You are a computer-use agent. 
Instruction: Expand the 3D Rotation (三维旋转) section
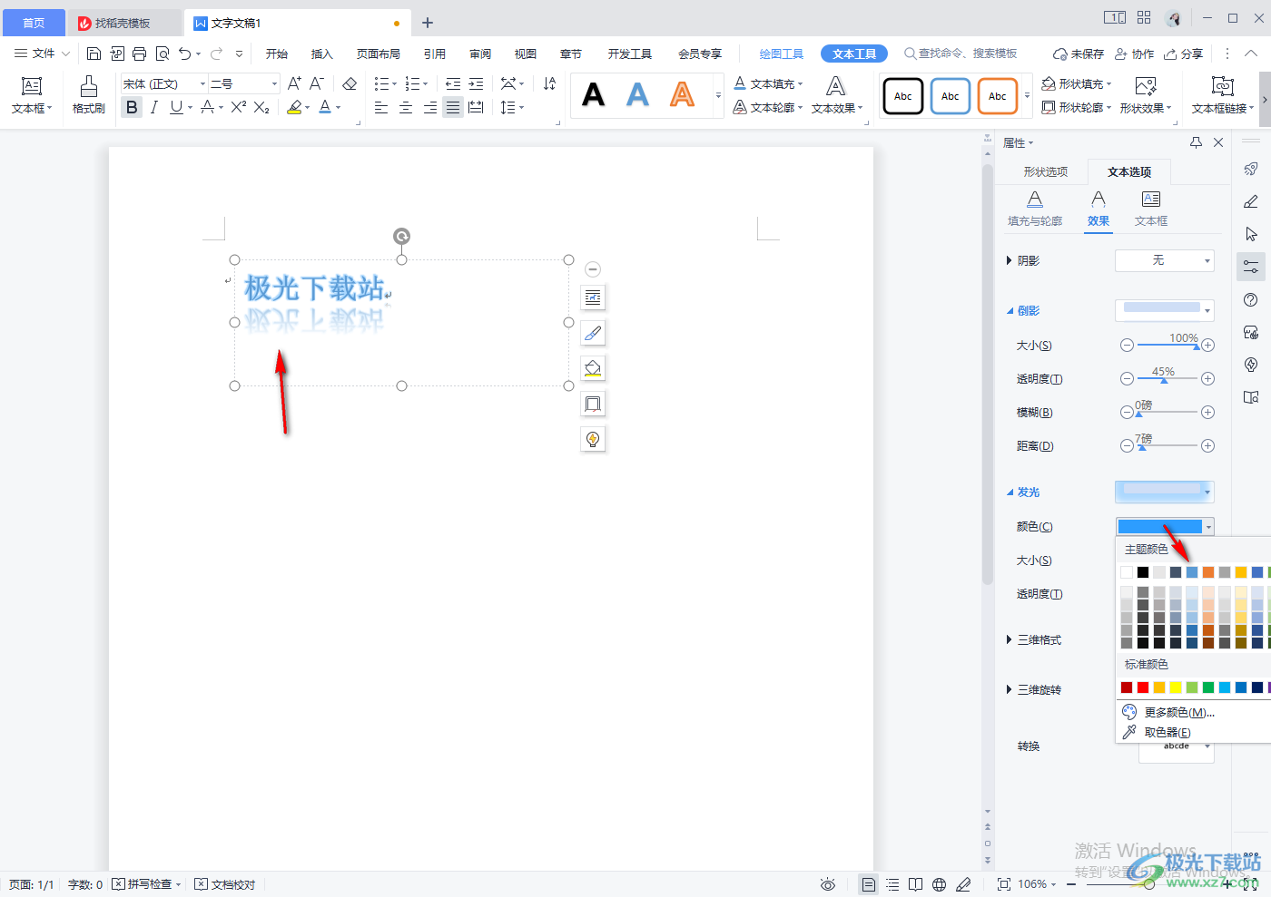point(1010,689)
